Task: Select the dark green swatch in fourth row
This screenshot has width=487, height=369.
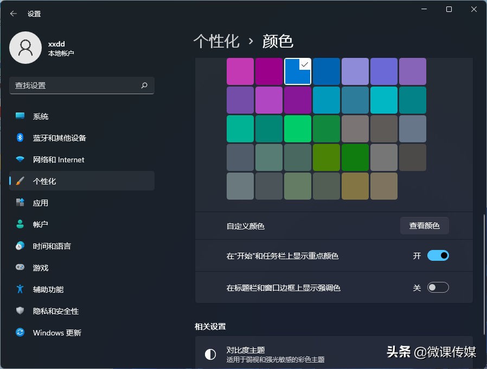Action: (x=355, y=157)
